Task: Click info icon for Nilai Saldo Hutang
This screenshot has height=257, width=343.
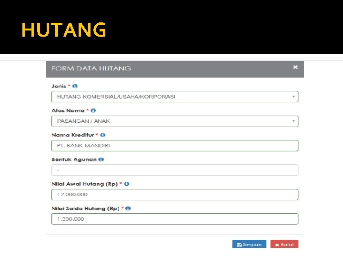Action: [128, 208]
